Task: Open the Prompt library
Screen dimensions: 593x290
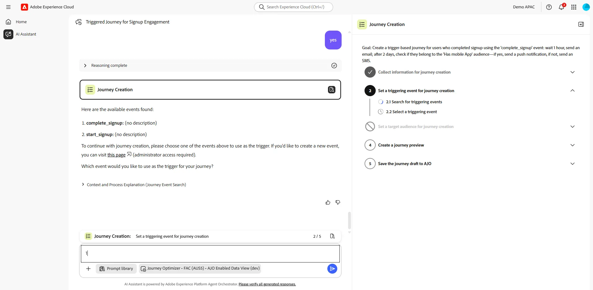Action: (x=116, y=269)
